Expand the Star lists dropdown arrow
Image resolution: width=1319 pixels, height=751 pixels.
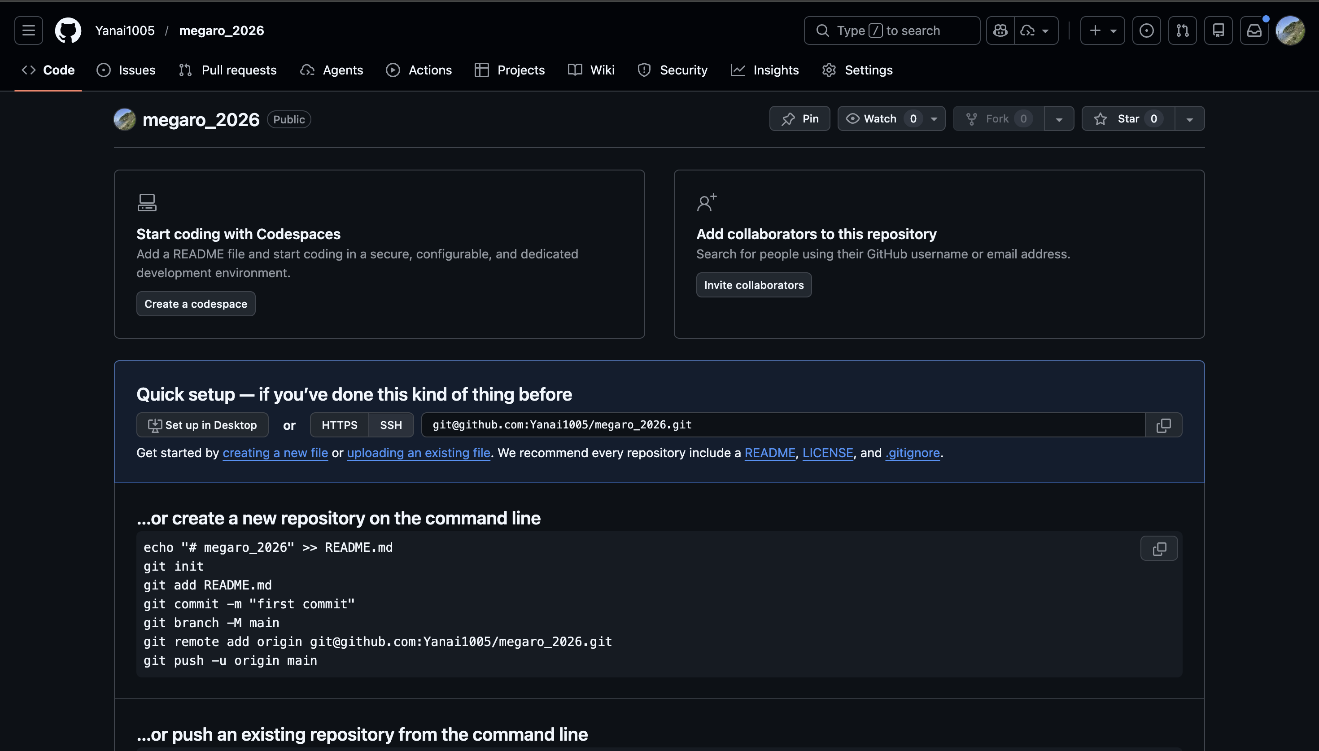click(x=1189, y=118)
